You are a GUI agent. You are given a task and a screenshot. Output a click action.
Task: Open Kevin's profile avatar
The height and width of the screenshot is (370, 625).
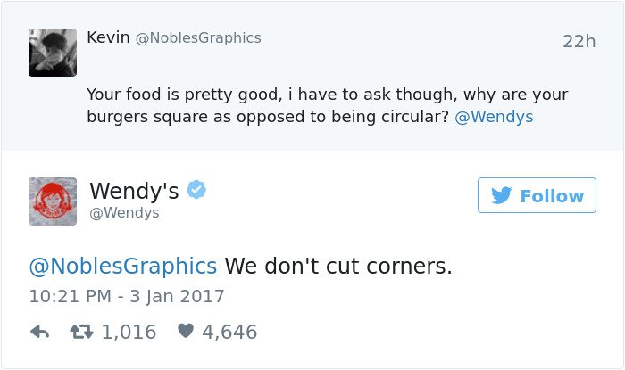click(x=53, y=52)
